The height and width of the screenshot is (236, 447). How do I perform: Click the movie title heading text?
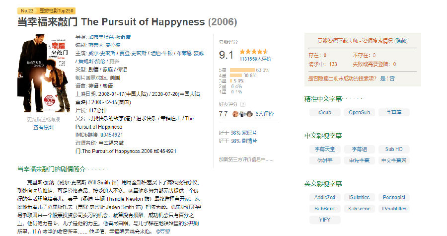pyautogui.click(x=127, y=22)
